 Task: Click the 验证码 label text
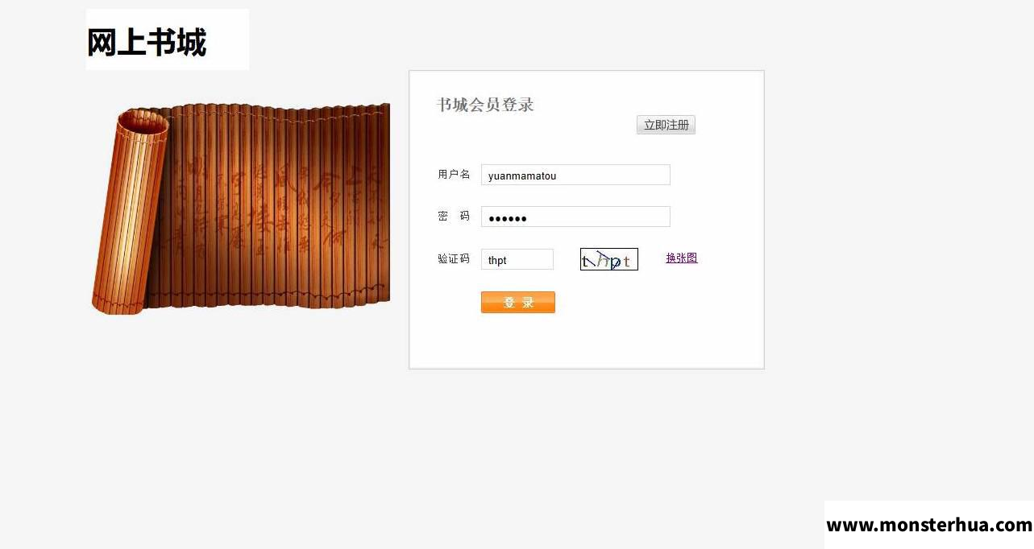pyautogui.click(x=454, y=259)
